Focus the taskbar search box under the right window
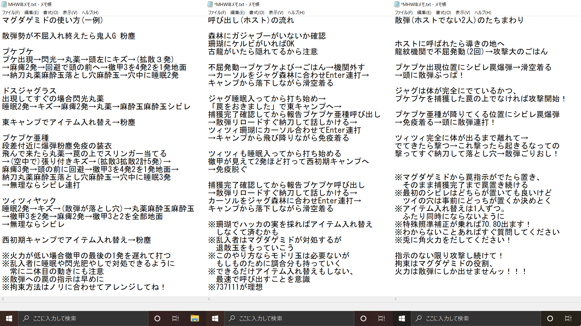Viewport: 581px width, 326px height. pos(476,318)
